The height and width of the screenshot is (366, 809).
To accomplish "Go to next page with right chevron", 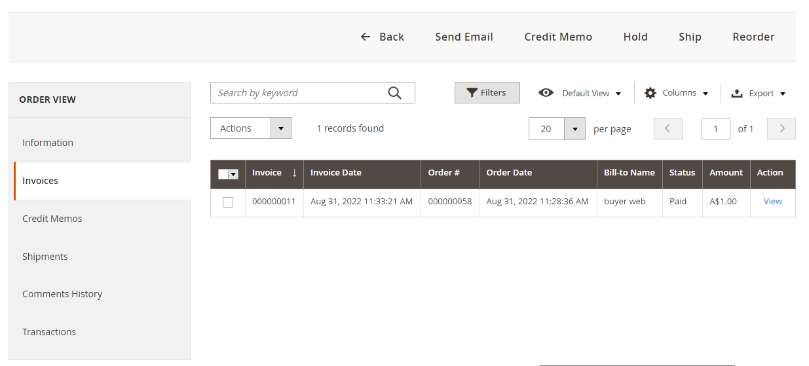I will pos(781,129).
